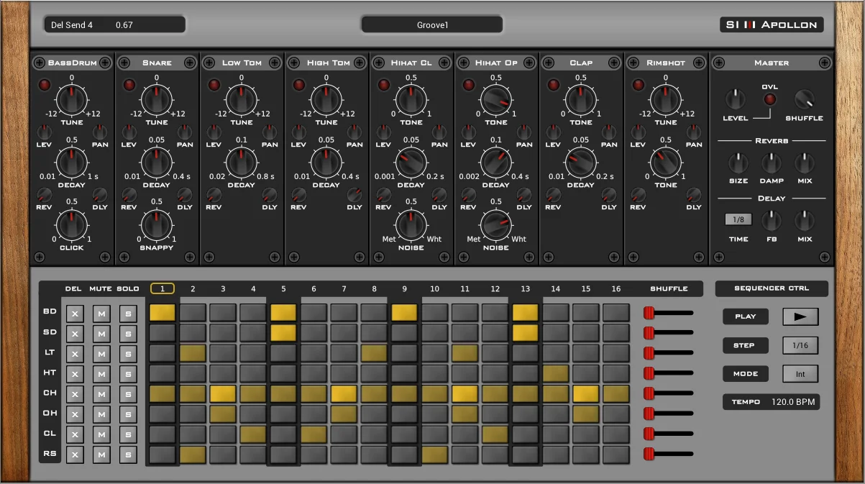The image size is (865, 484).
Task: Click the SI Apollon logo
Action: [771, 24]
